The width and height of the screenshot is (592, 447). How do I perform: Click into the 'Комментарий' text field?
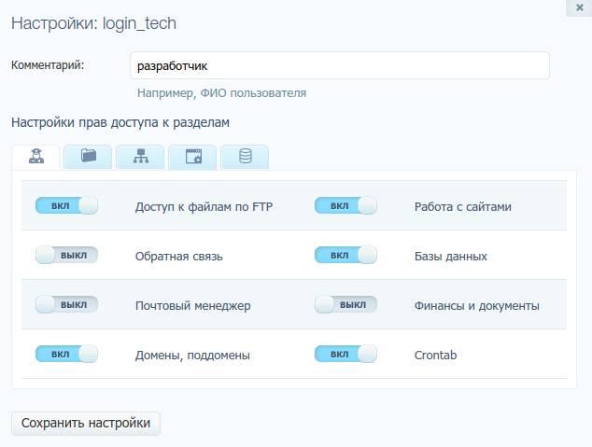(339, 66)
